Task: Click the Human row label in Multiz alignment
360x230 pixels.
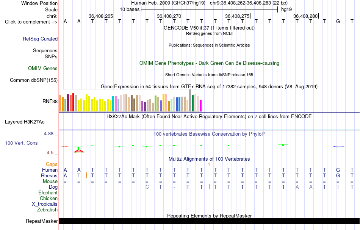Action: point(50,170)
